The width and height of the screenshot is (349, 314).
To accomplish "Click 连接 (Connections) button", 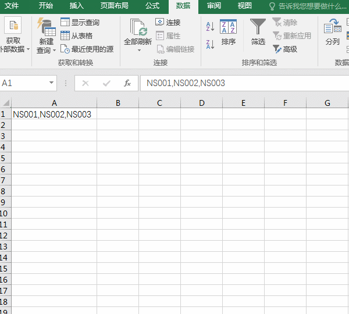I will (x=168, y=22).
